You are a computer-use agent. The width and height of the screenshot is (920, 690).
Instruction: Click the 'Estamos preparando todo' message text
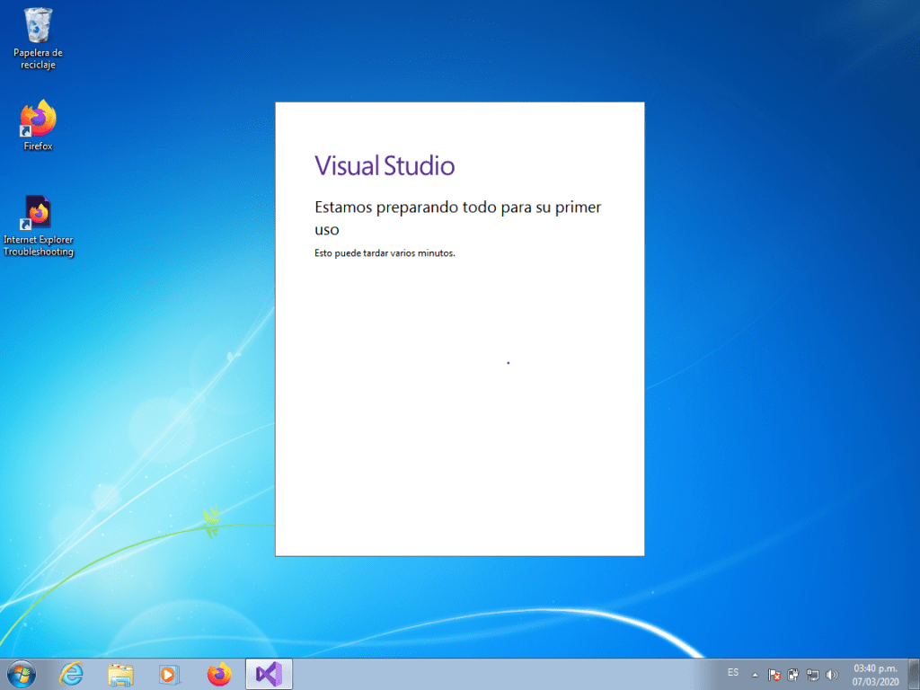(x=457, y=217)
